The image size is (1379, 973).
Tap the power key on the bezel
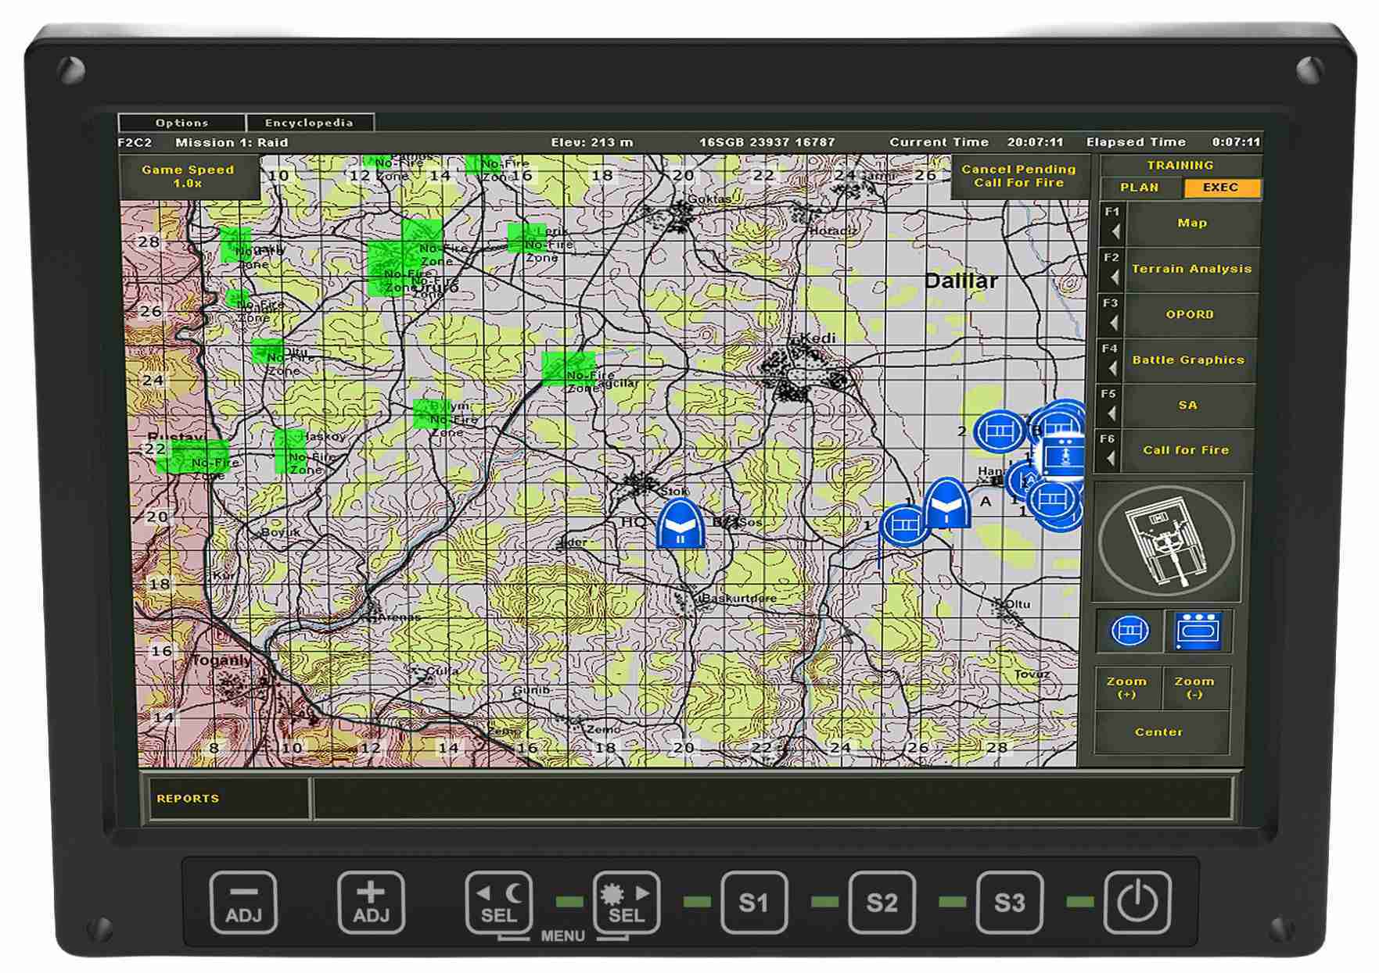pos(1137,903)
